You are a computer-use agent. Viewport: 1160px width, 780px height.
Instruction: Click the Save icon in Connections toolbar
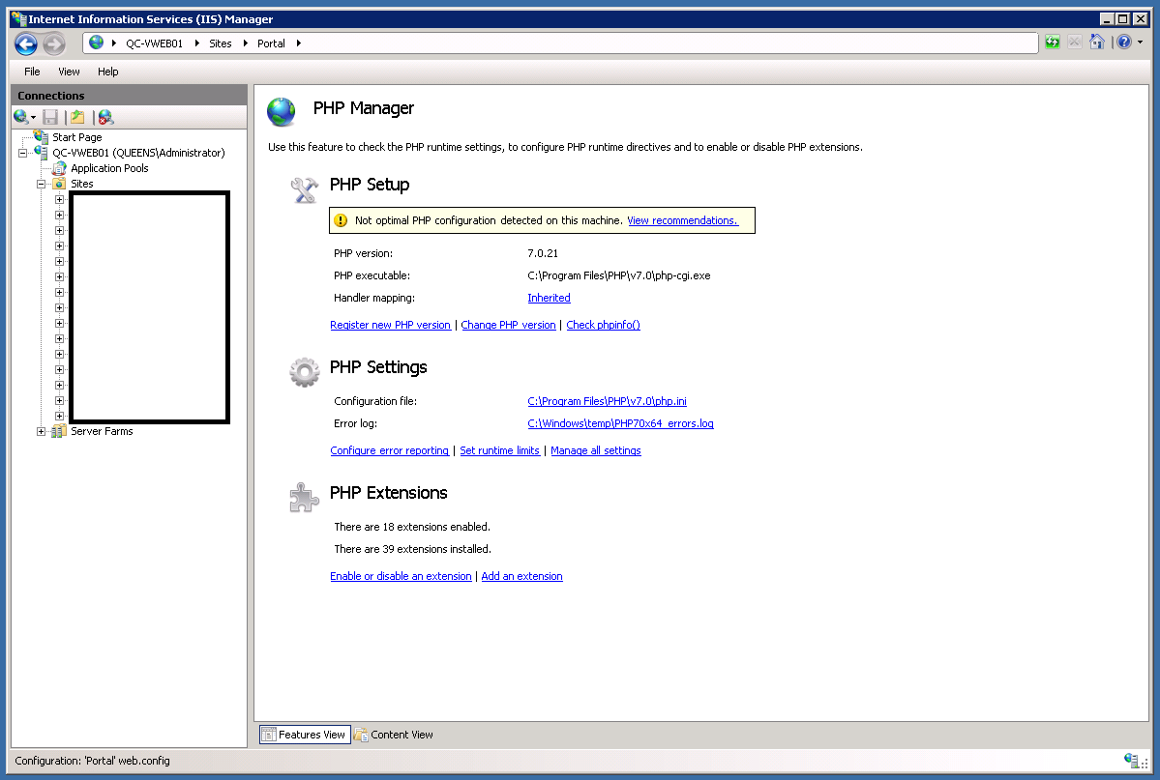tap(50, 117)
